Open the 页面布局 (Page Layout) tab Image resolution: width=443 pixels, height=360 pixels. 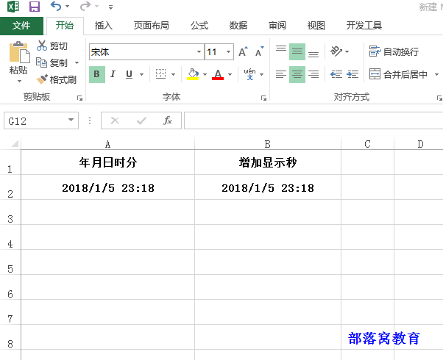151,26
